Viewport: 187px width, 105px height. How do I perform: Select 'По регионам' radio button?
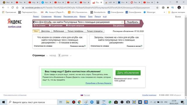[50, 25]
